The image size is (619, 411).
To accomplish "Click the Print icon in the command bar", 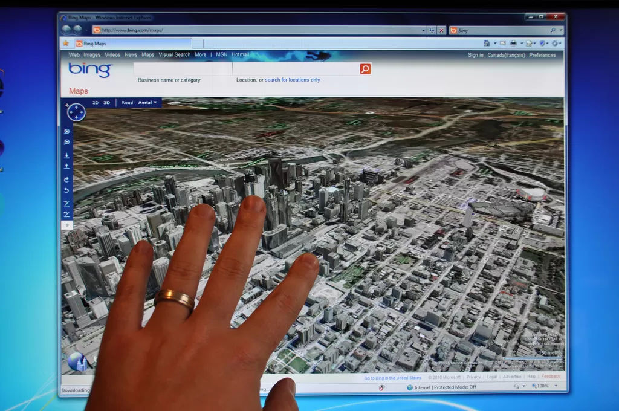I will coord(513,43).
